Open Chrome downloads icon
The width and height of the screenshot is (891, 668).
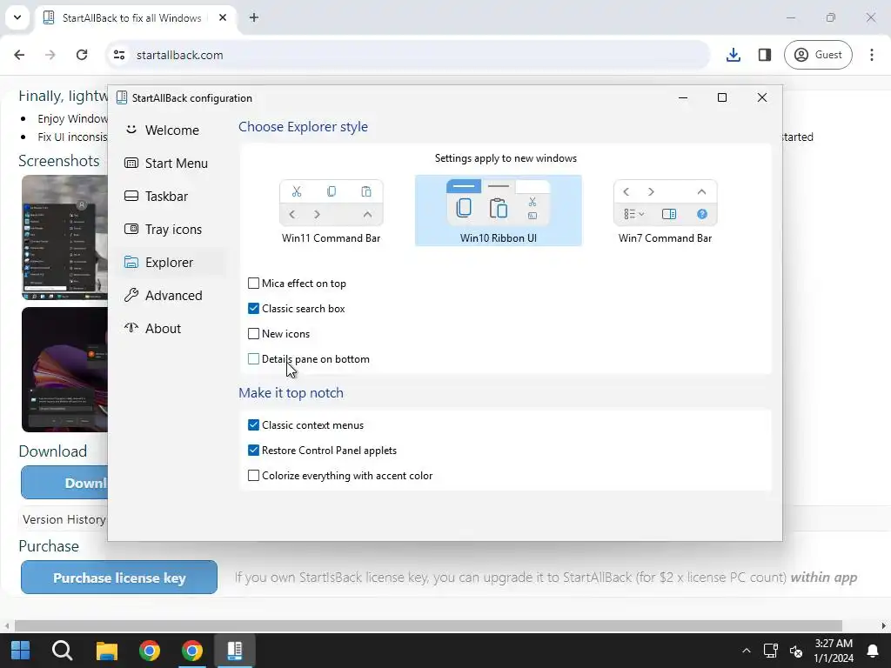coord(734,55)
